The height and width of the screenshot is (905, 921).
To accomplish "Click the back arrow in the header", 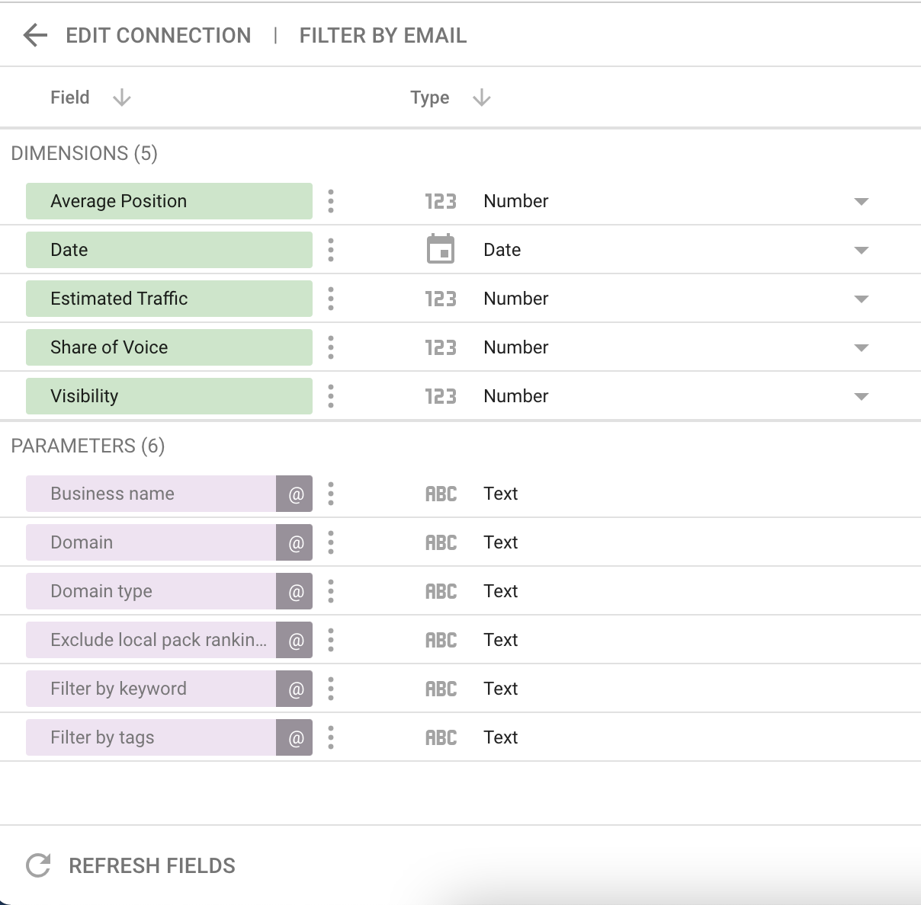I will [34, 35].
